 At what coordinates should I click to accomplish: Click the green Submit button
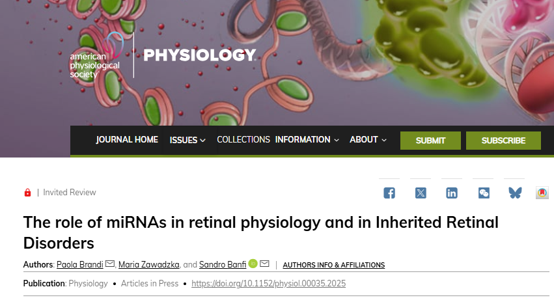click(430, 141)
